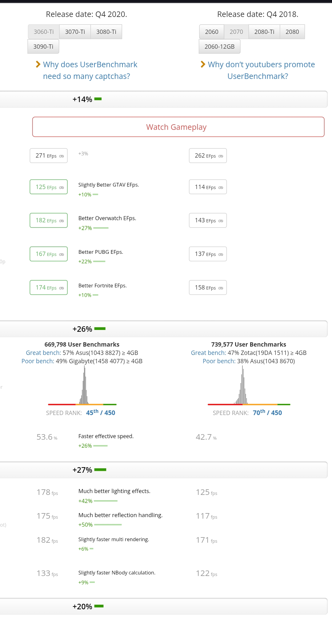Open speed rank 45th / 450 link

100,413
